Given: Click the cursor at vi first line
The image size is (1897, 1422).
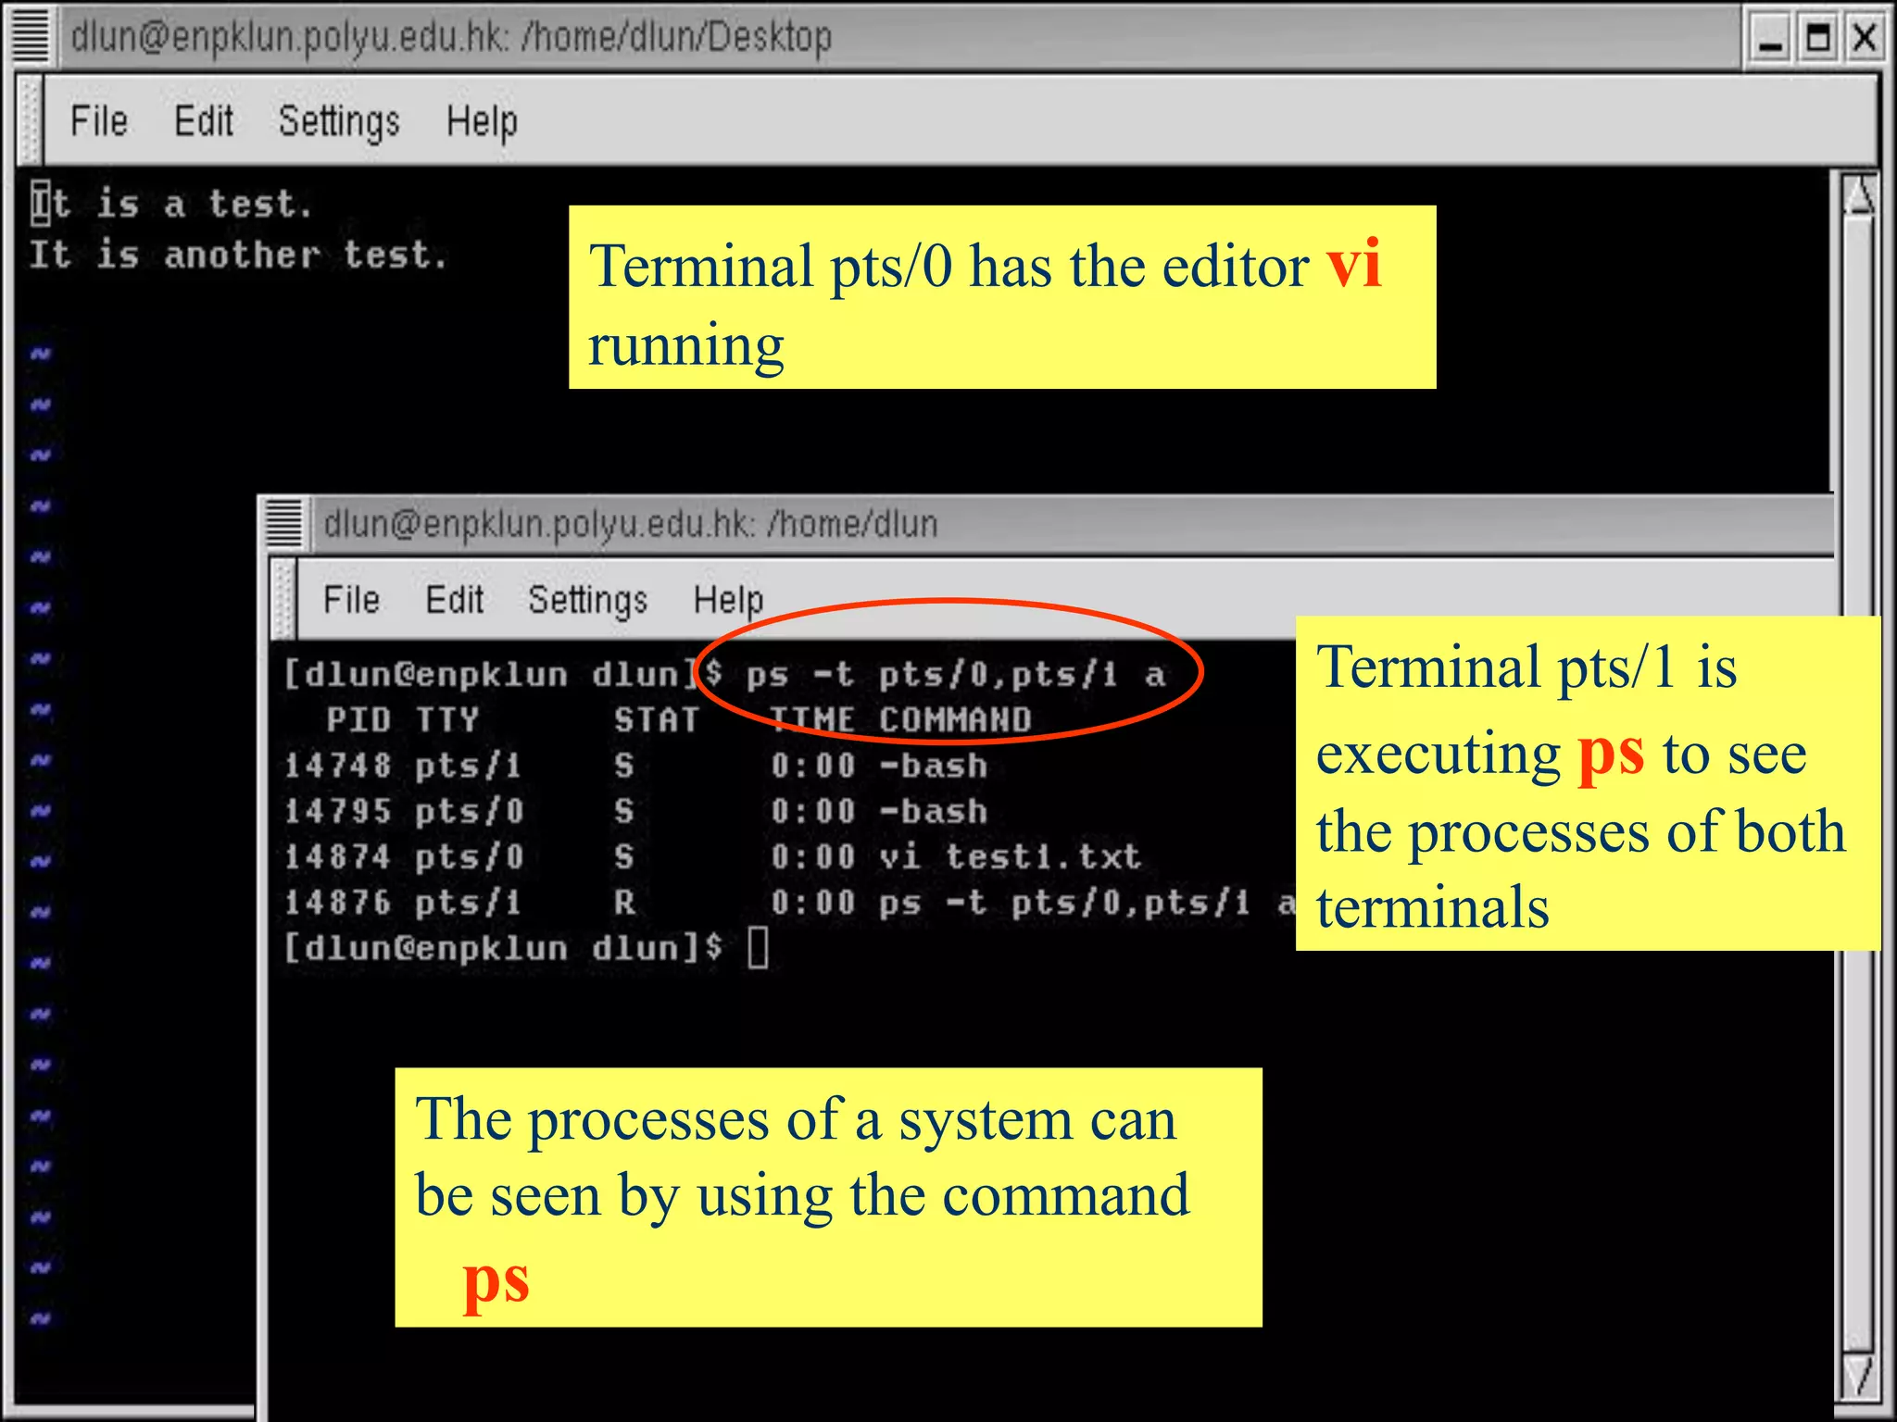Looking at the screenshot, I should [40, 203].
